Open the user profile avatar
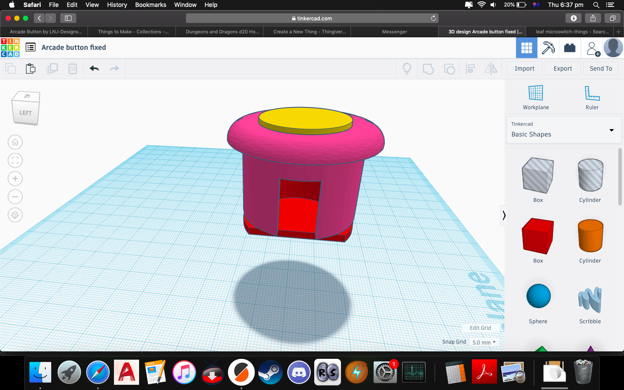624x390 pixels. coord(613,48)
